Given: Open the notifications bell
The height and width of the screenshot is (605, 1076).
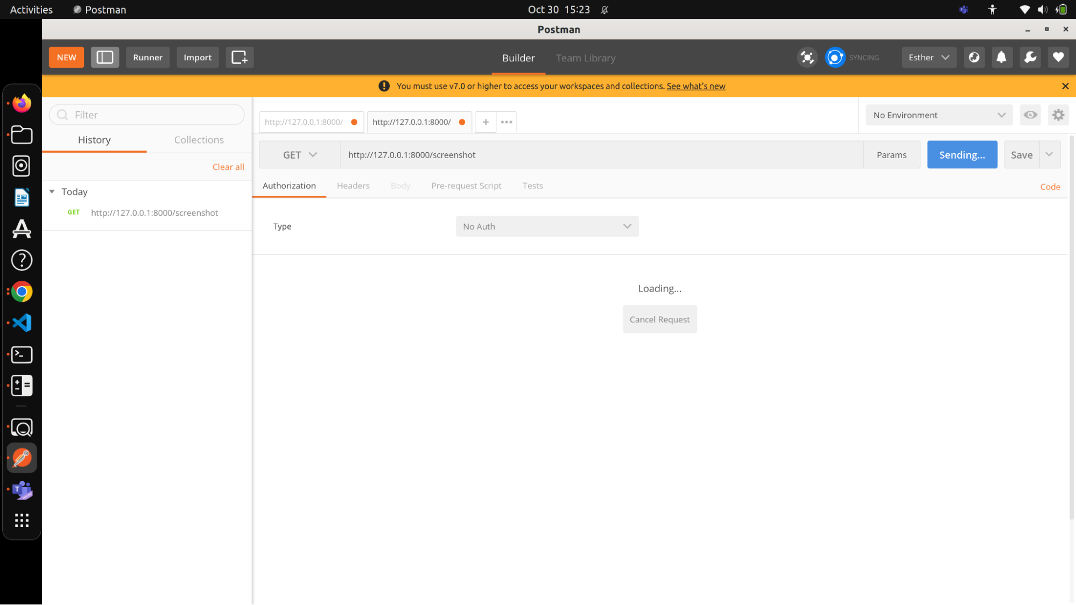Looking at the screenshot, I should tap(1001, 57).
